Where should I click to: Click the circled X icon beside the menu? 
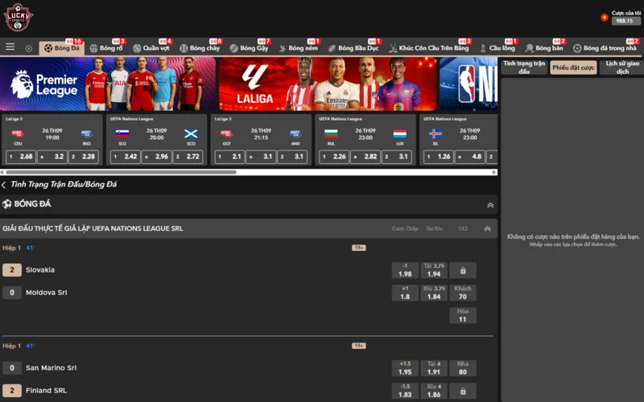28,48
